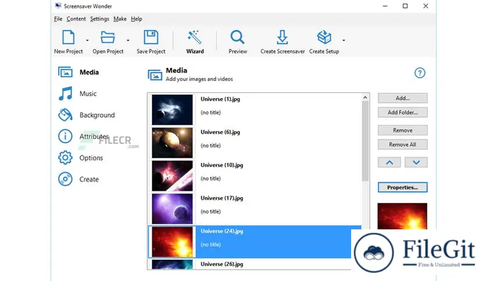Click the Universe (26).jpg file name

click(x=221, y=264)
